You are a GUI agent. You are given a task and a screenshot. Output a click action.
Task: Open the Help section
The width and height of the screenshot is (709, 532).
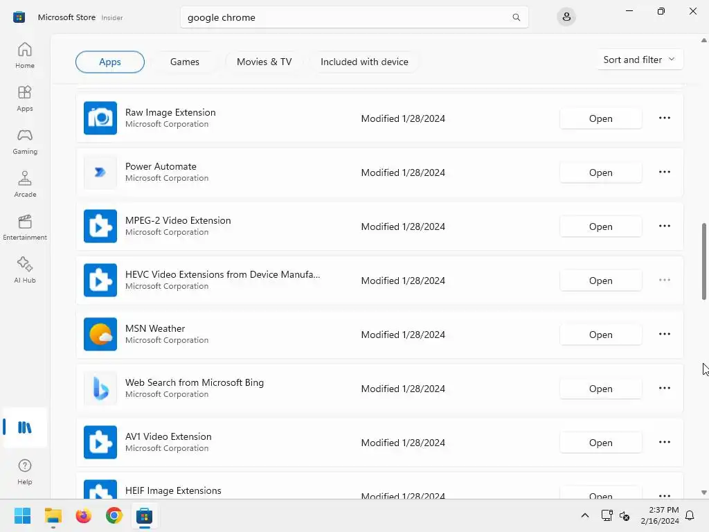(25, 472)
